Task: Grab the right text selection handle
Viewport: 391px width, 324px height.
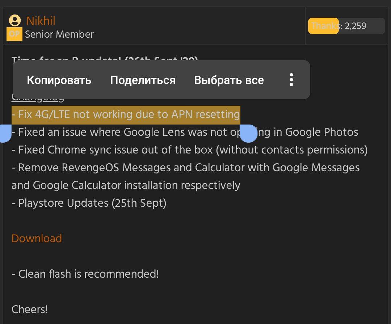Action: pos(248,134)
